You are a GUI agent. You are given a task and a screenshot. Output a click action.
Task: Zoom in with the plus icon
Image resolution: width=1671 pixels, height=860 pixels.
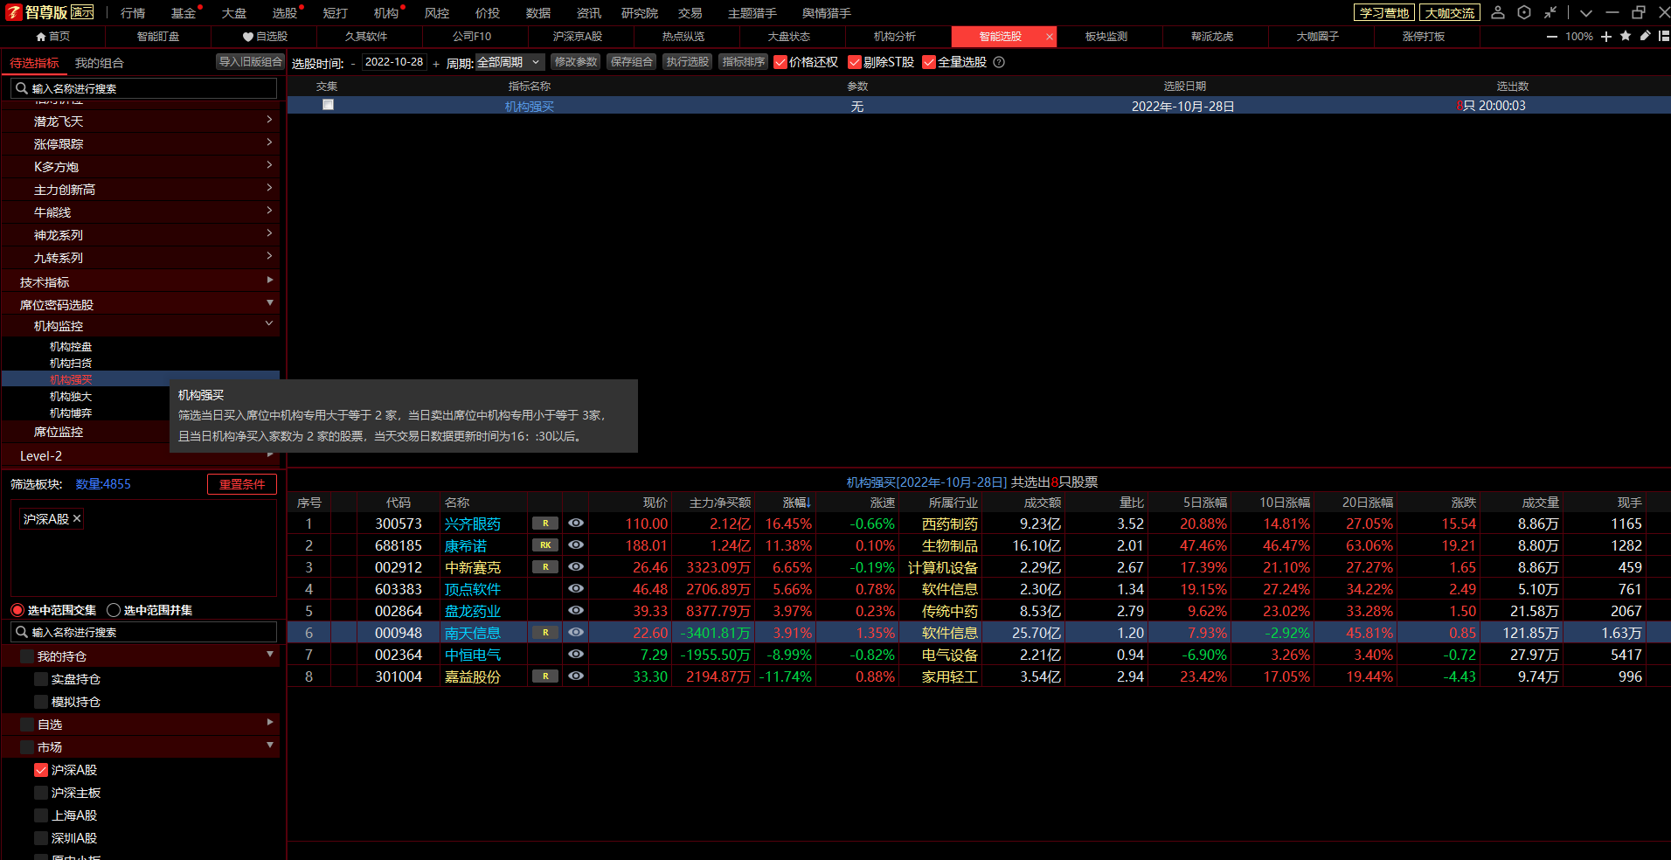[1606, 37]
